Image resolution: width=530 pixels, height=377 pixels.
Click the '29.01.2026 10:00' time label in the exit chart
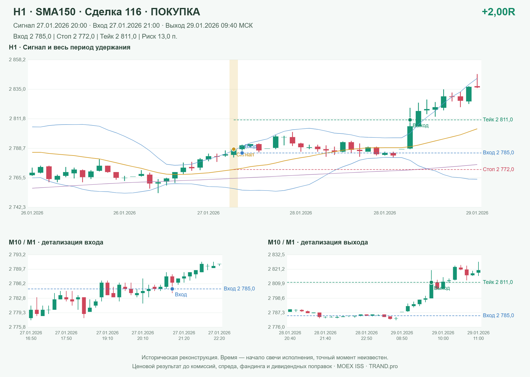[x=443, y=335]
